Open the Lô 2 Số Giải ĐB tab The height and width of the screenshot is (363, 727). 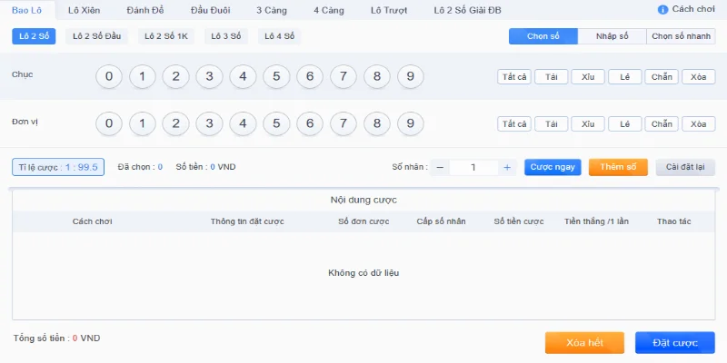pyautogui.click(x=467, y=10)
